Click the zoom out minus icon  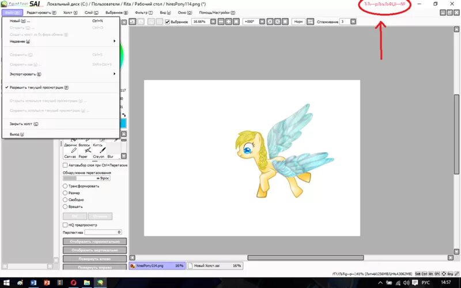(221, 22)
